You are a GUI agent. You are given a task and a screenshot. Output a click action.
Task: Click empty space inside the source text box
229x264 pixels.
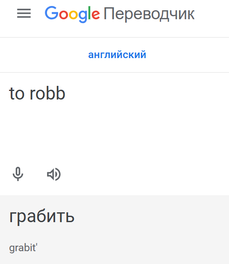(135, 131)
